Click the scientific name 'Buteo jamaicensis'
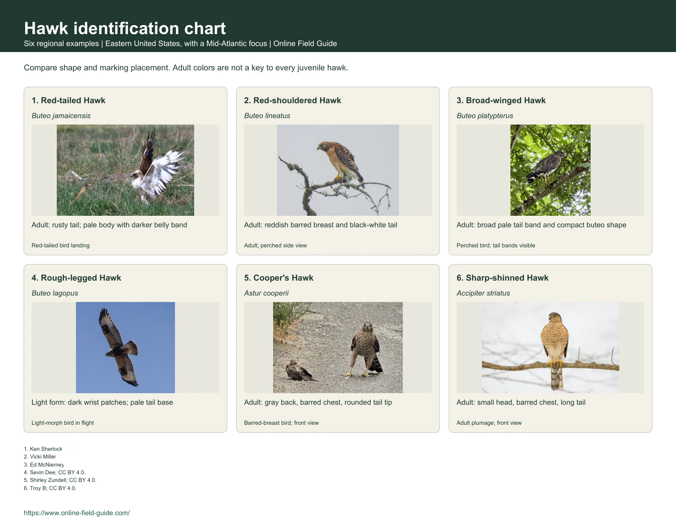 (61, 116)
